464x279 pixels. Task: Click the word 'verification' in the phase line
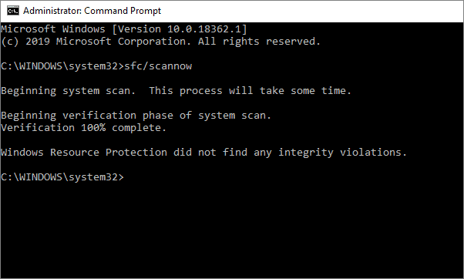point(99,116)
